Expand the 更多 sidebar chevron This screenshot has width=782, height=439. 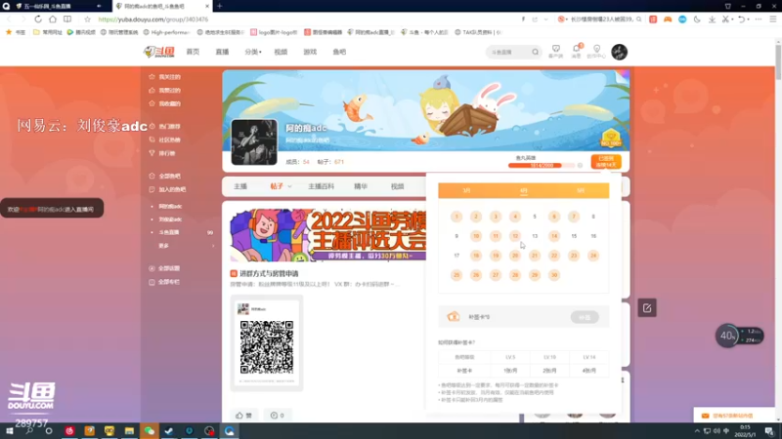click(x=213, y=246)
